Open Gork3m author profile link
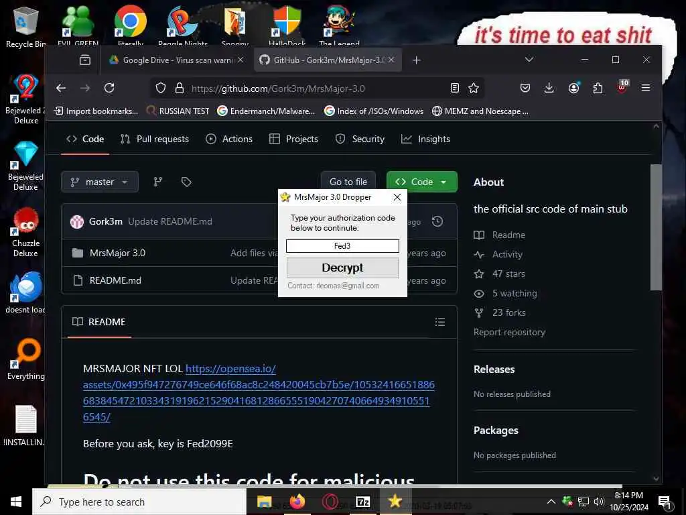The image size is (686, 515). pos(105,221)
